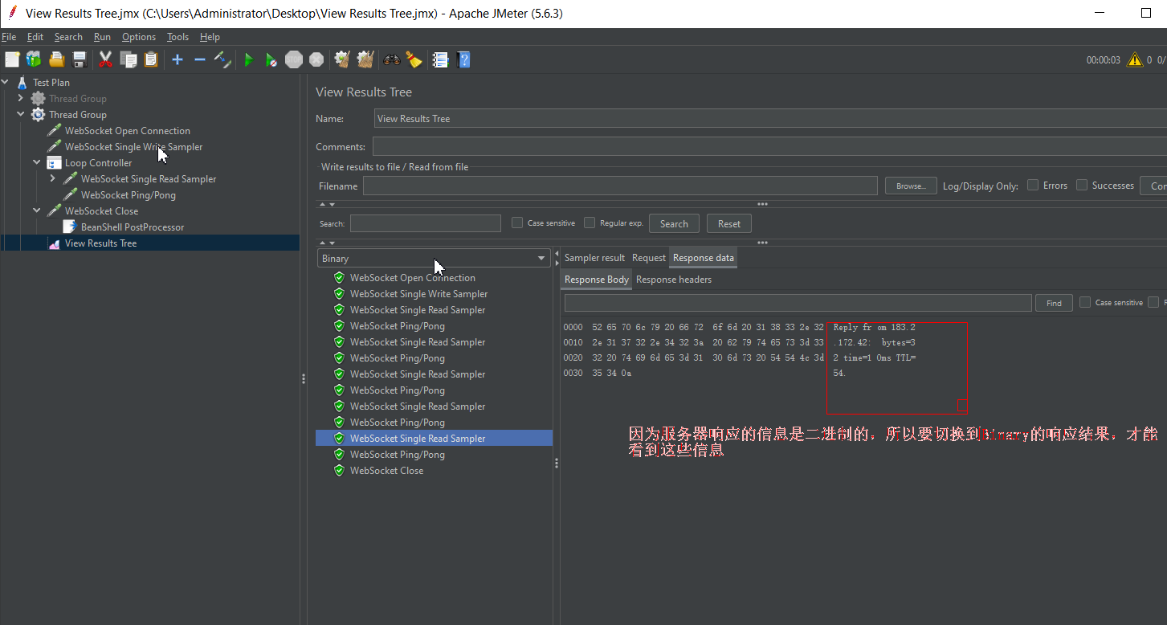Reset search with yellow broom icon
1167x625 pixels.
coord(414,59)
